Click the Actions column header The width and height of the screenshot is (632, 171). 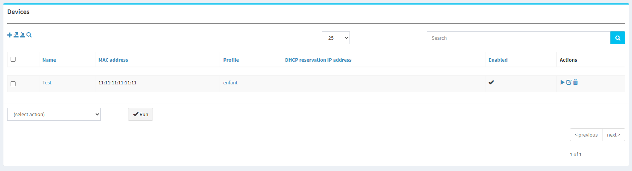point(568,60)
